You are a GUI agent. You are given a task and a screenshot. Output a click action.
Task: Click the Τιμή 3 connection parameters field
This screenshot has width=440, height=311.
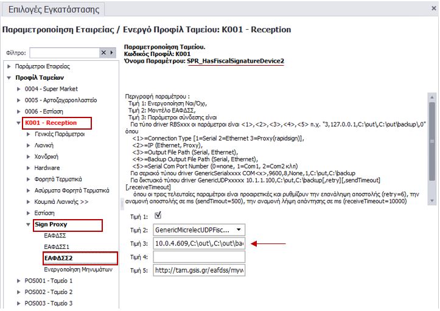(x=198, y=243)
